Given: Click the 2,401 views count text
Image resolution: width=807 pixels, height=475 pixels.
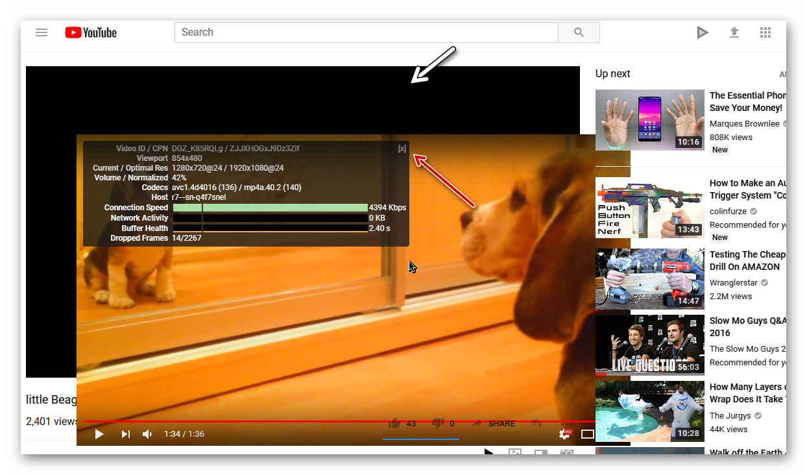Looking at the screenshot, I should click(52, 421).
